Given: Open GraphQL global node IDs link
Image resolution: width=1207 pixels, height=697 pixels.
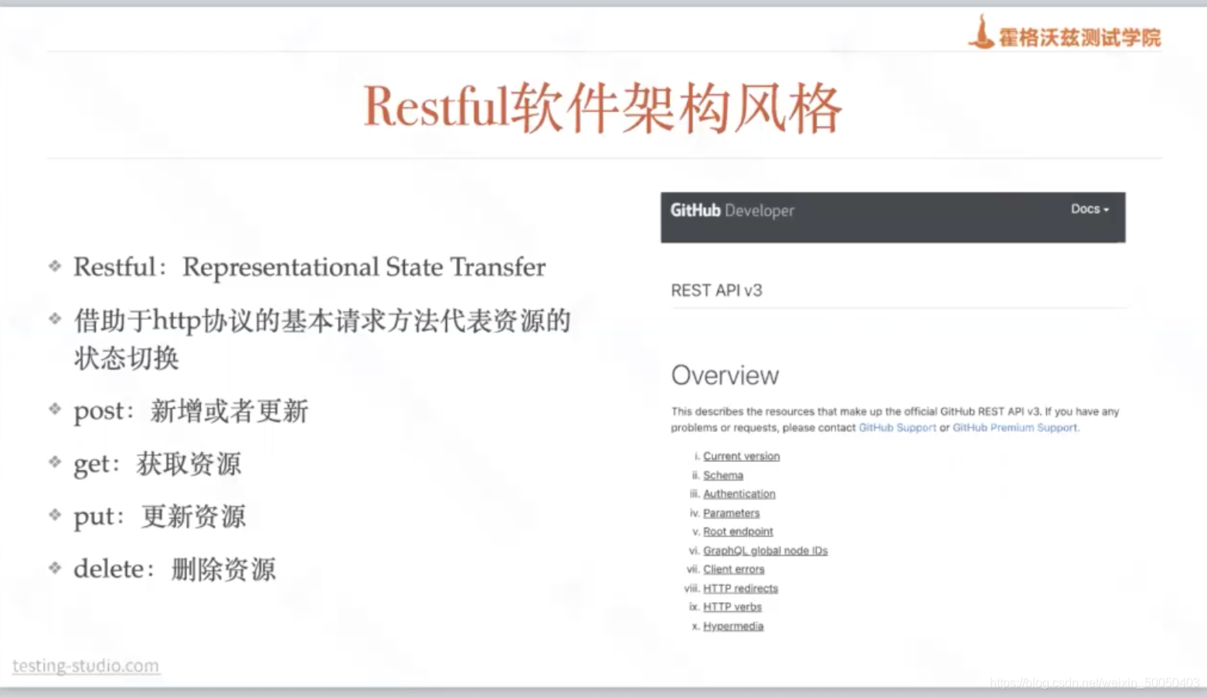Looking at the screenshot, I should (765, 551).
